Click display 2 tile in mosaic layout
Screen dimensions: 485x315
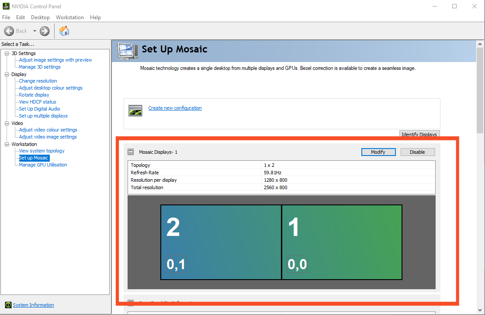click(221, 242)
